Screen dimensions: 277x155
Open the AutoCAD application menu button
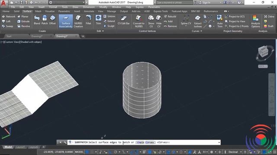4,3
